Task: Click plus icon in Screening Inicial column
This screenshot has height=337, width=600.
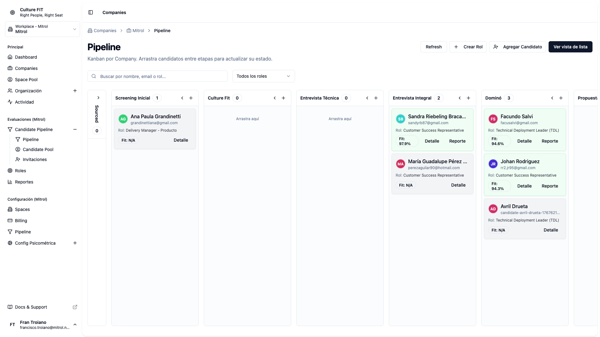Action: pos(191,98)
